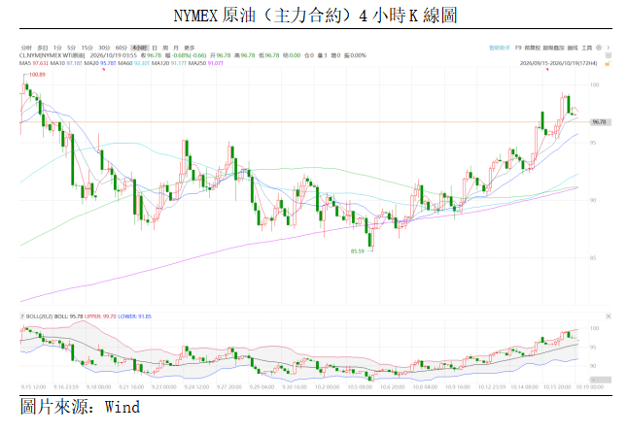The image size is (628, 432).
Task: Click the grey tag on the BOLL axis
Action: pos(600,380)
